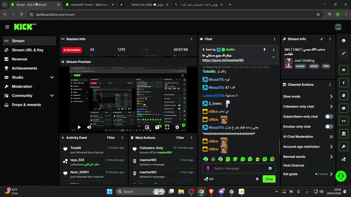Switch to TikTok browser tab
Image resolution: width=351 pixels, height=197 pixels.
pyautogui.click(x=145, y=5)
